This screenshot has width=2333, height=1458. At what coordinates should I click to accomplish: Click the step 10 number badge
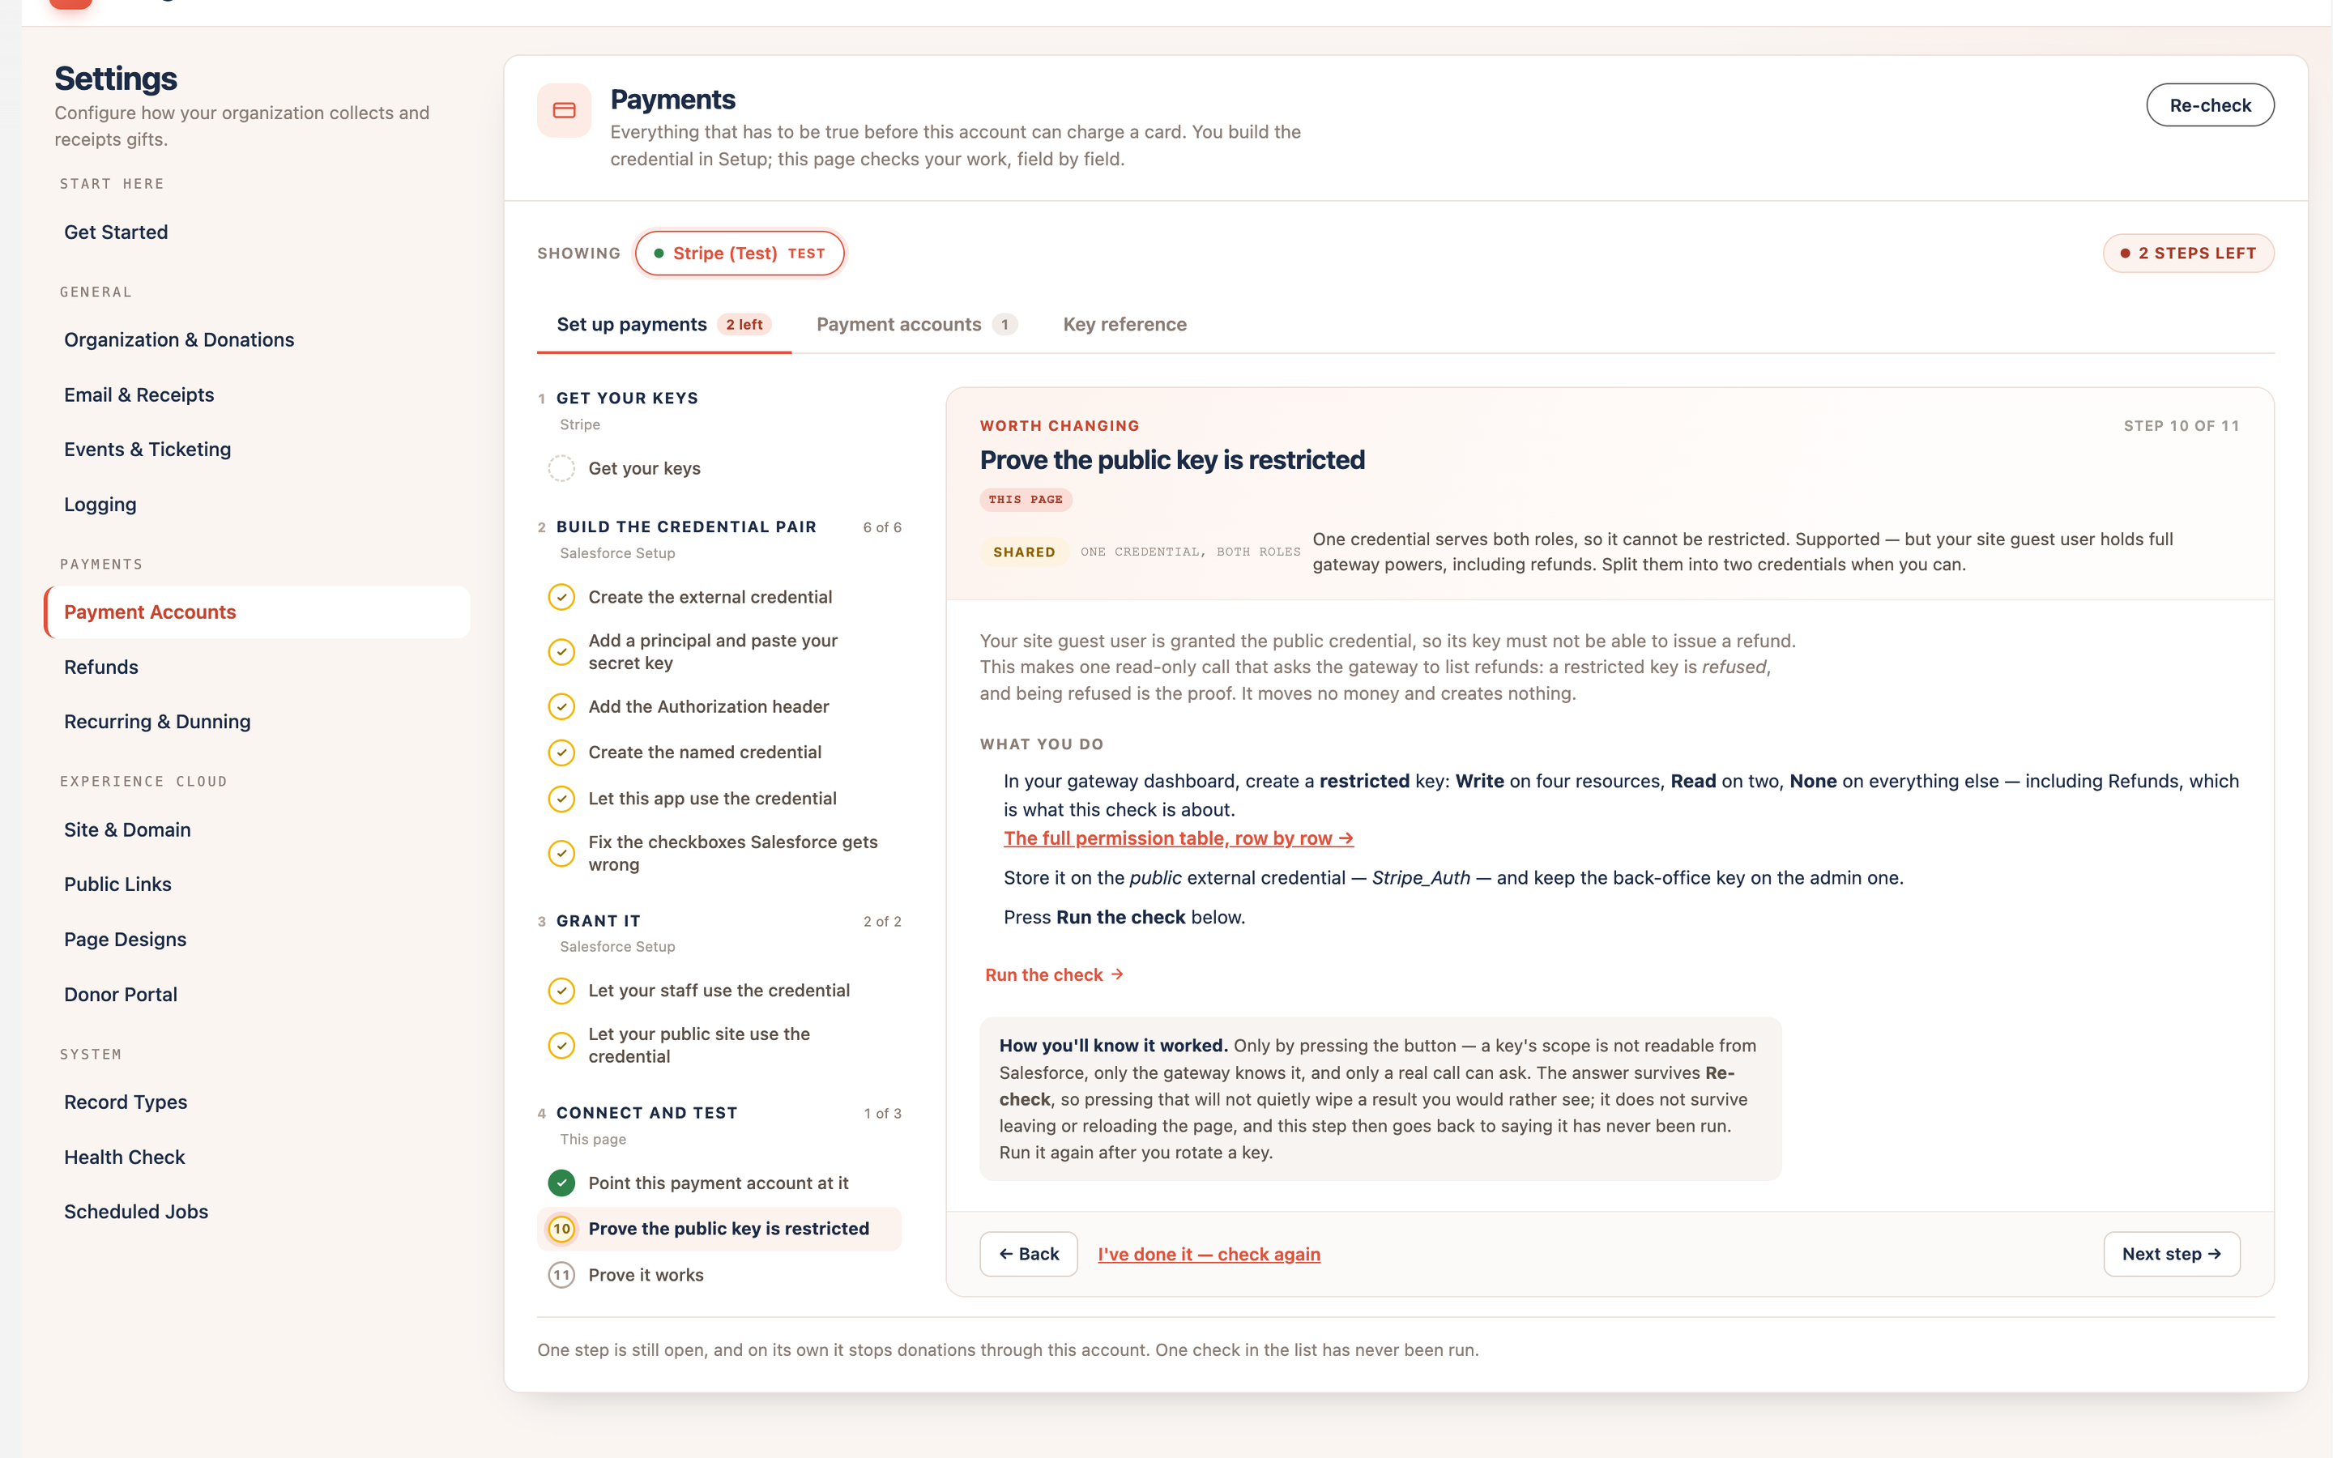point(561,1229)
